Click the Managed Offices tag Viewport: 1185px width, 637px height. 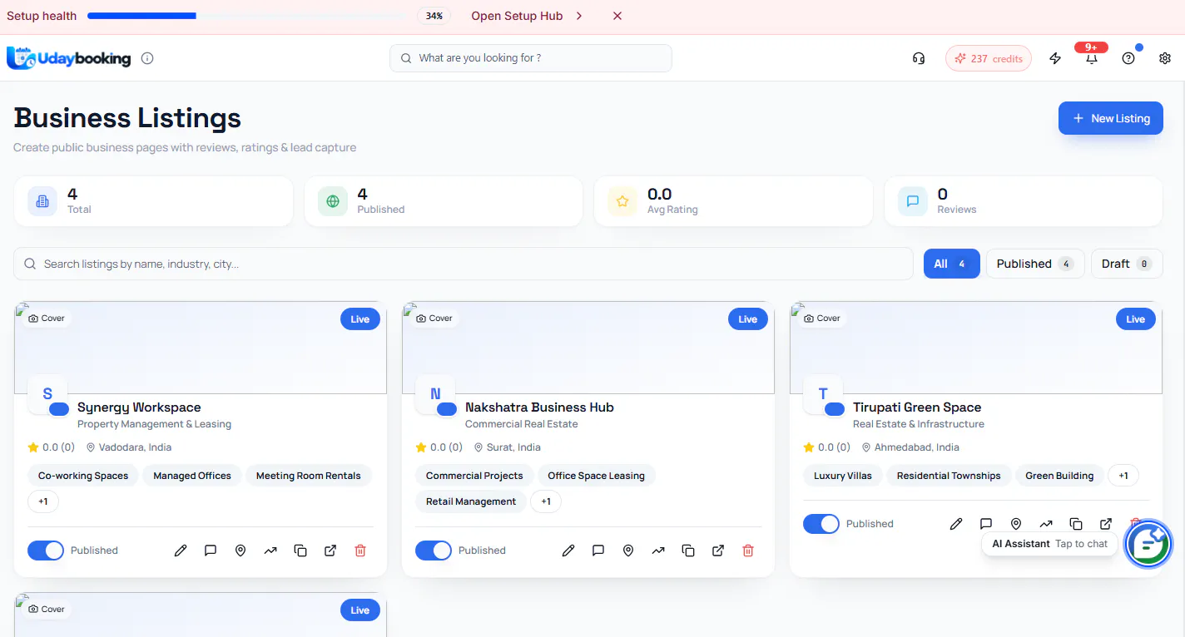coord(192,476)
